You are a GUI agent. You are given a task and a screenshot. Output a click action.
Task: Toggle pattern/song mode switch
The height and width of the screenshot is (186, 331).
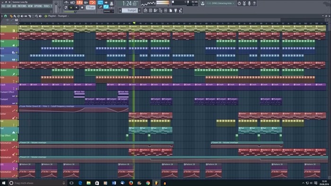point(66,8)
